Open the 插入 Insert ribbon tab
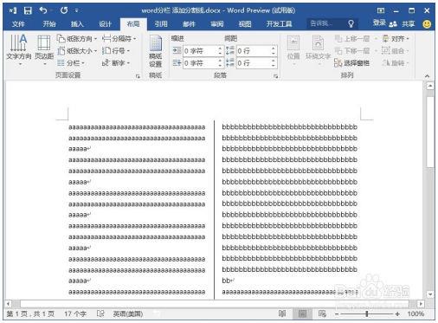 77,24
